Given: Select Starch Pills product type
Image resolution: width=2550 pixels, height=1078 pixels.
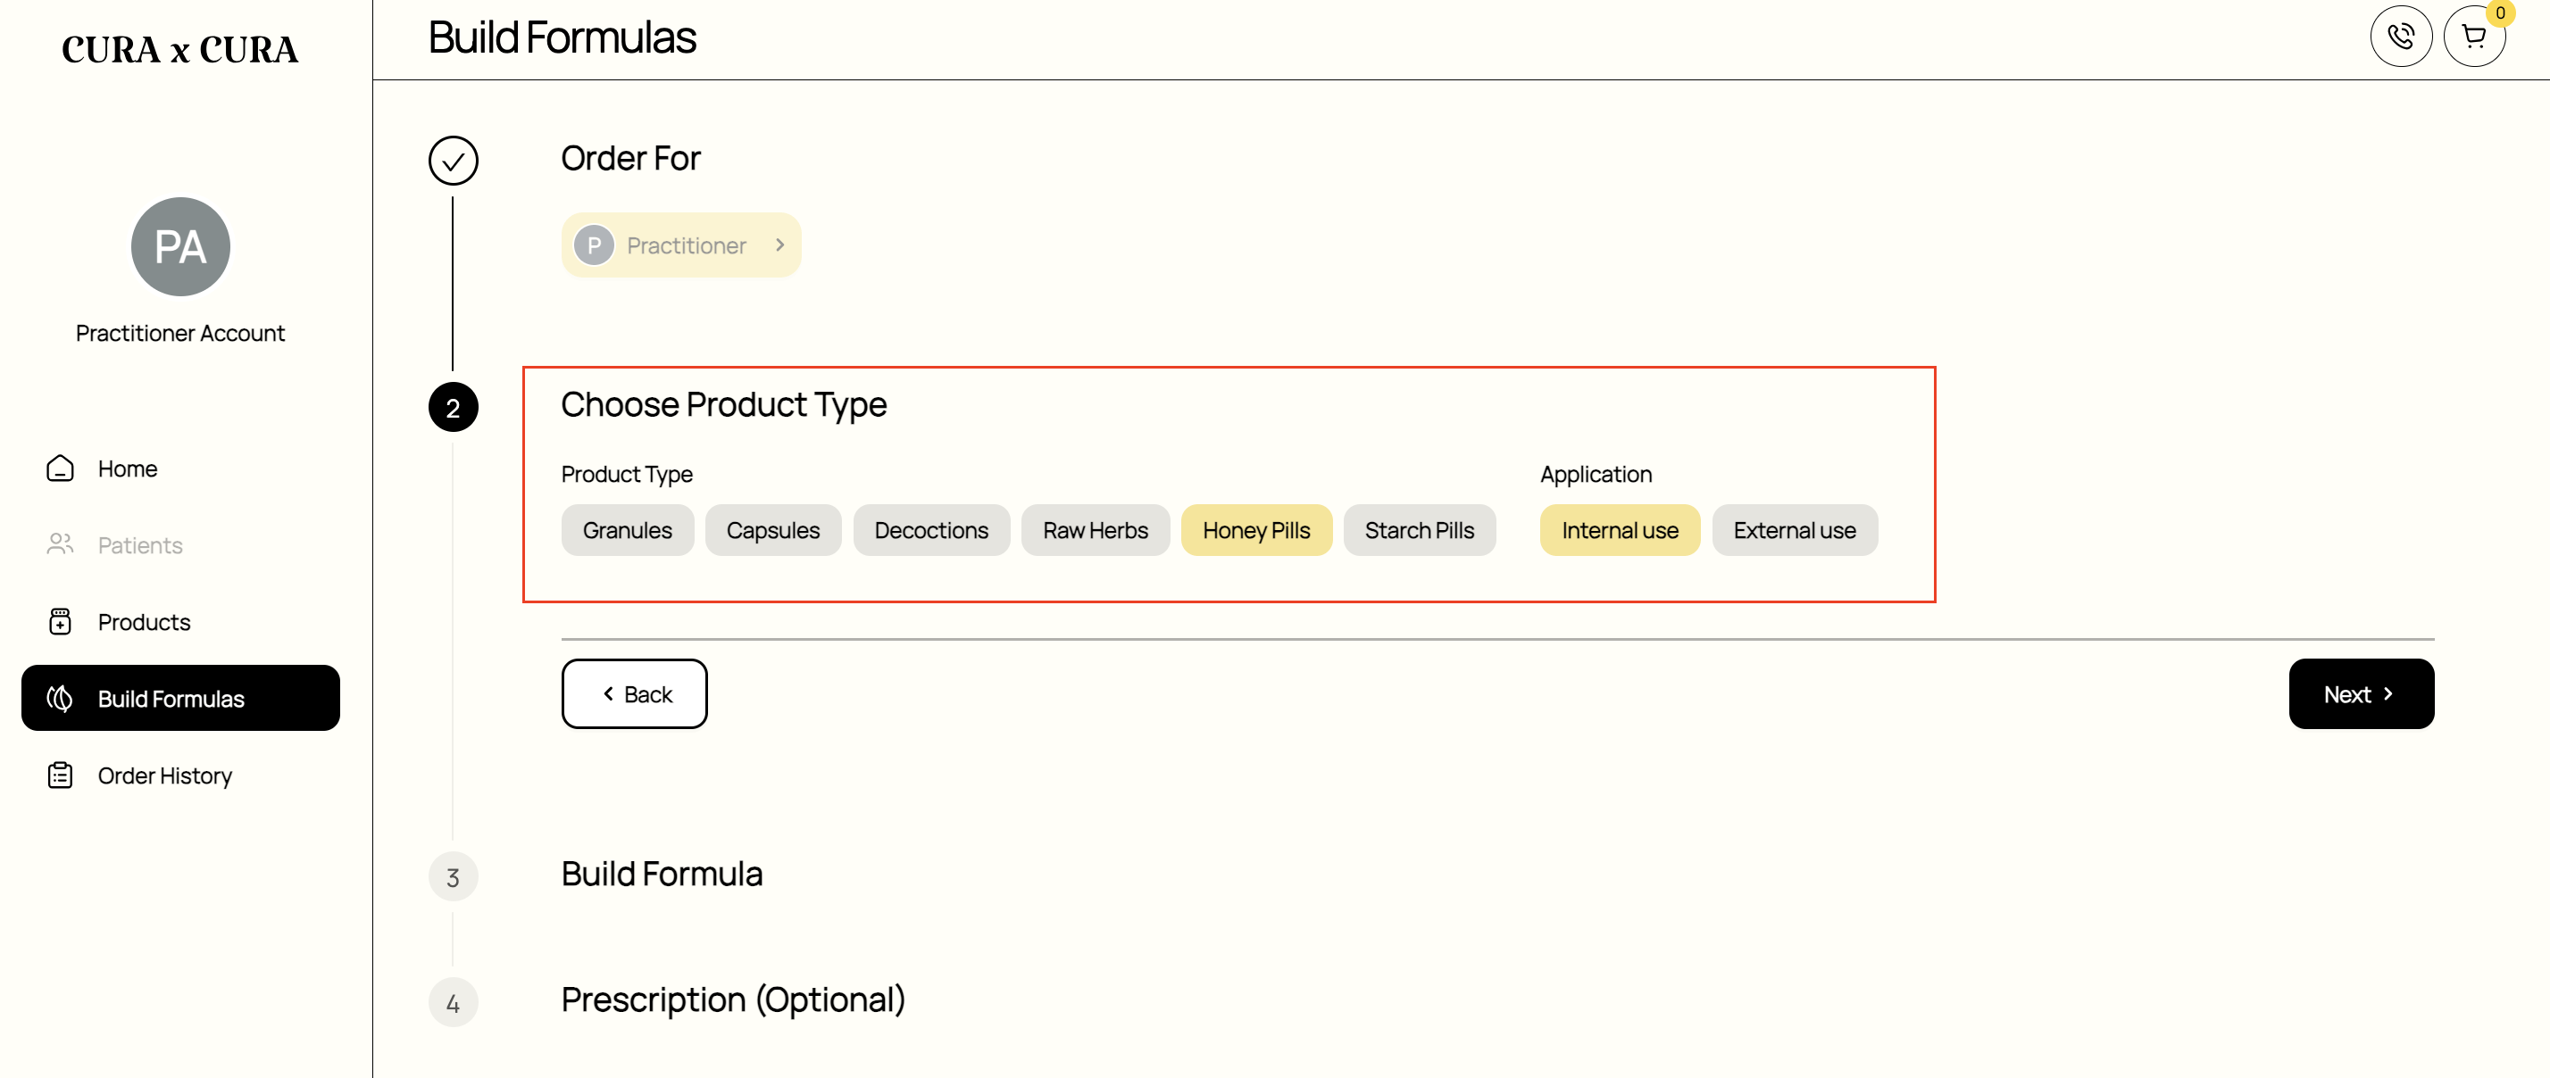Looking at the screenshot, I should pyautogui.click(x=1420, y=530).
